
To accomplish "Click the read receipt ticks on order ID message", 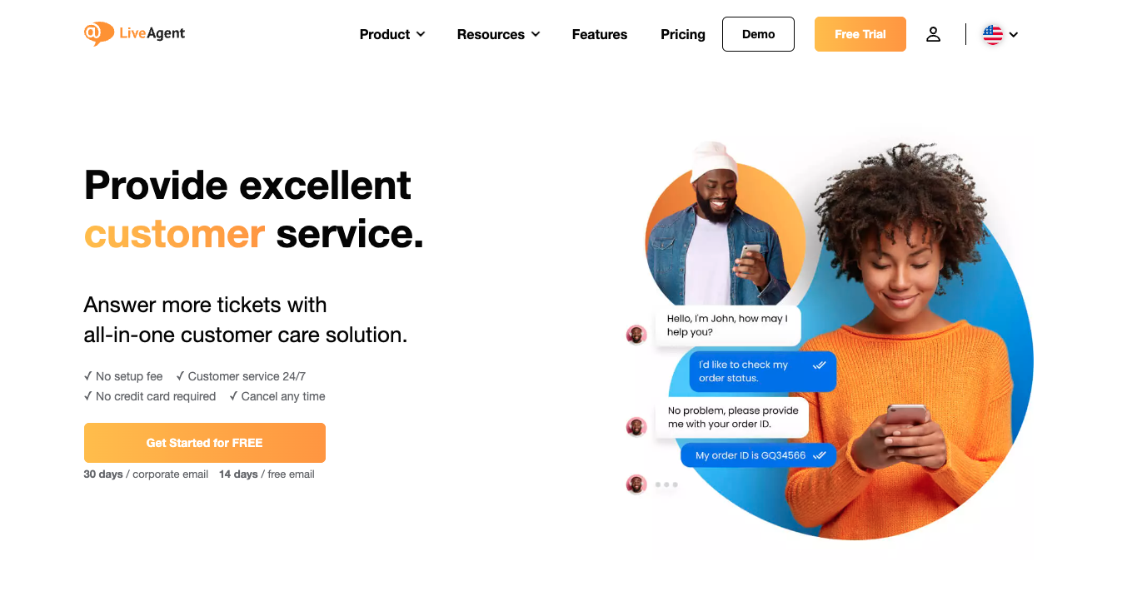I will tap(819, 455).
